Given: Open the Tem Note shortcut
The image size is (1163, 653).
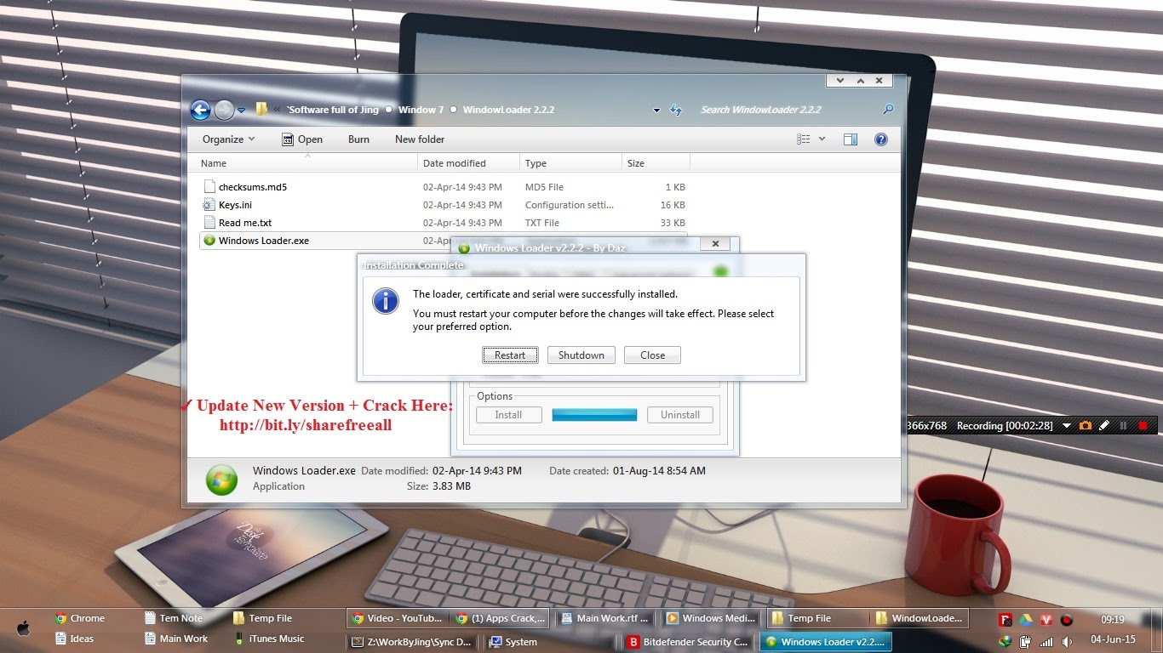Looking at the screenshot, I should pyautogui.click(x=174, y=618).
